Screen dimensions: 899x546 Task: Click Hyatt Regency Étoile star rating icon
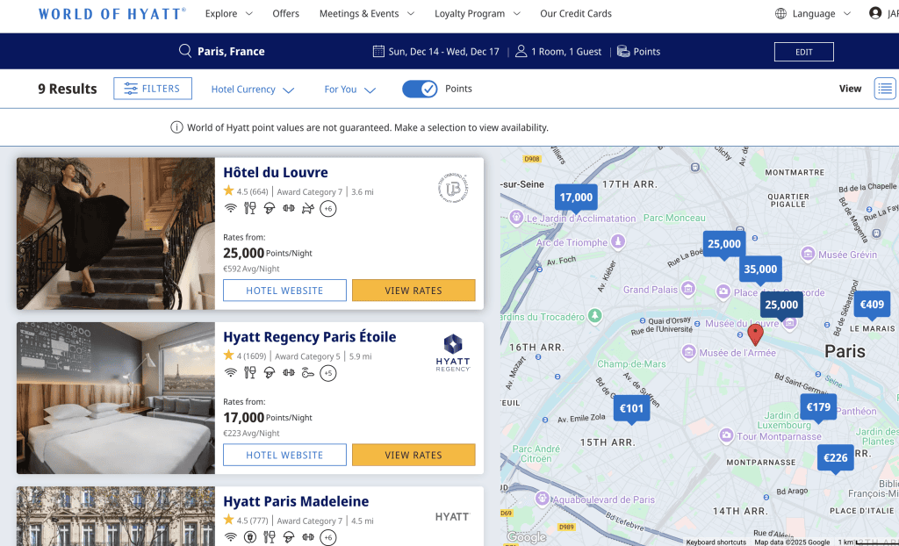229,356
